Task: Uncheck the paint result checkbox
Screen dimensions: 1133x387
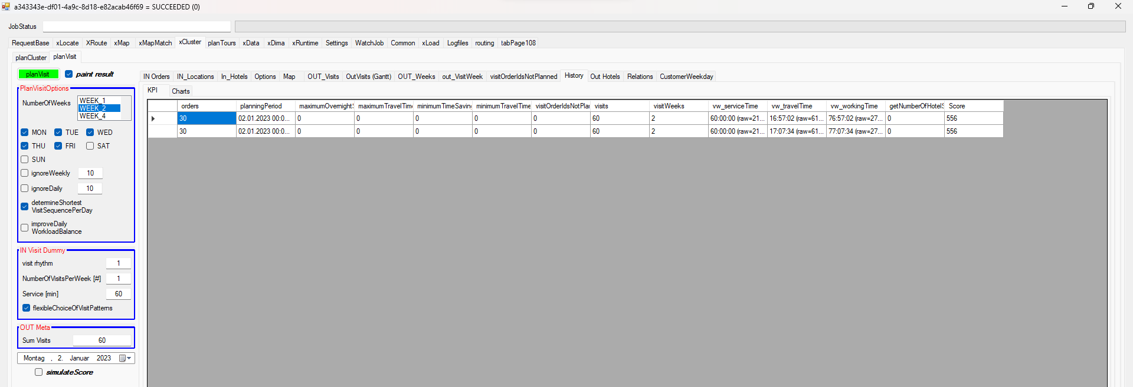Action: [69, 74]
